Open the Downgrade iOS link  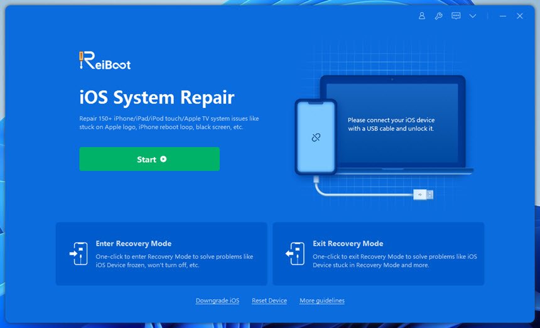point(217,300)
